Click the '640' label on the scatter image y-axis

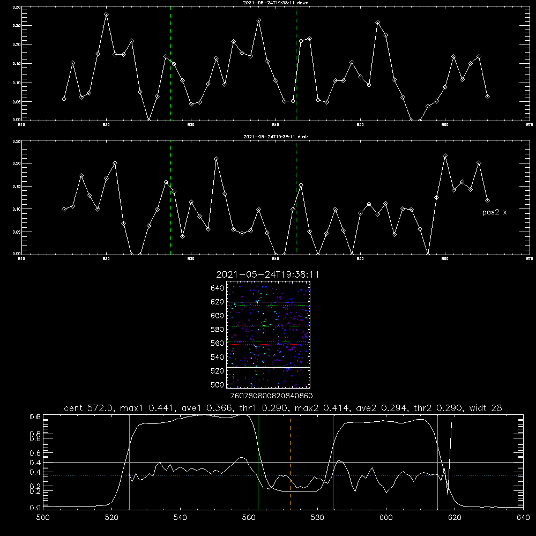tap(218, 288)
